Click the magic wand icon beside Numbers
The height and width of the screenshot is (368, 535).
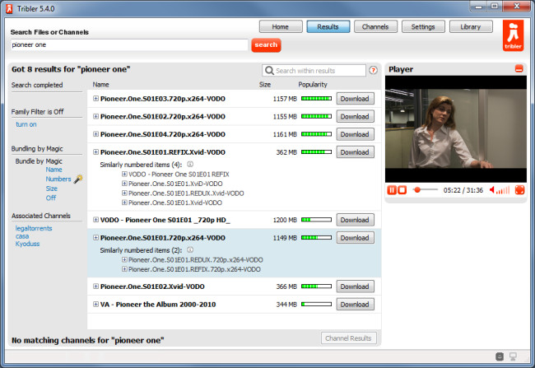coord(78,179)
